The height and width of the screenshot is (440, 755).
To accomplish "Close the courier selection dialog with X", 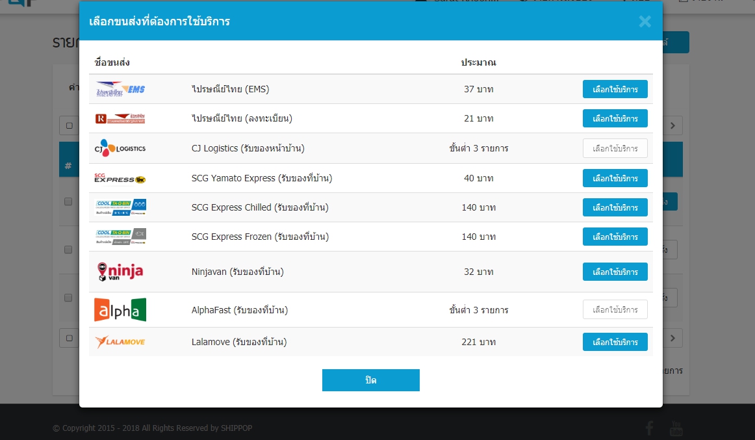I will 645,21.
